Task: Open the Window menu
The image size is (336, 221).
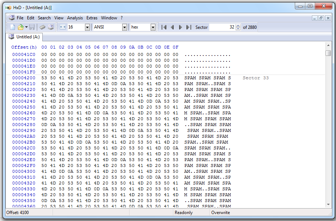Action: [x=109, y=18]
